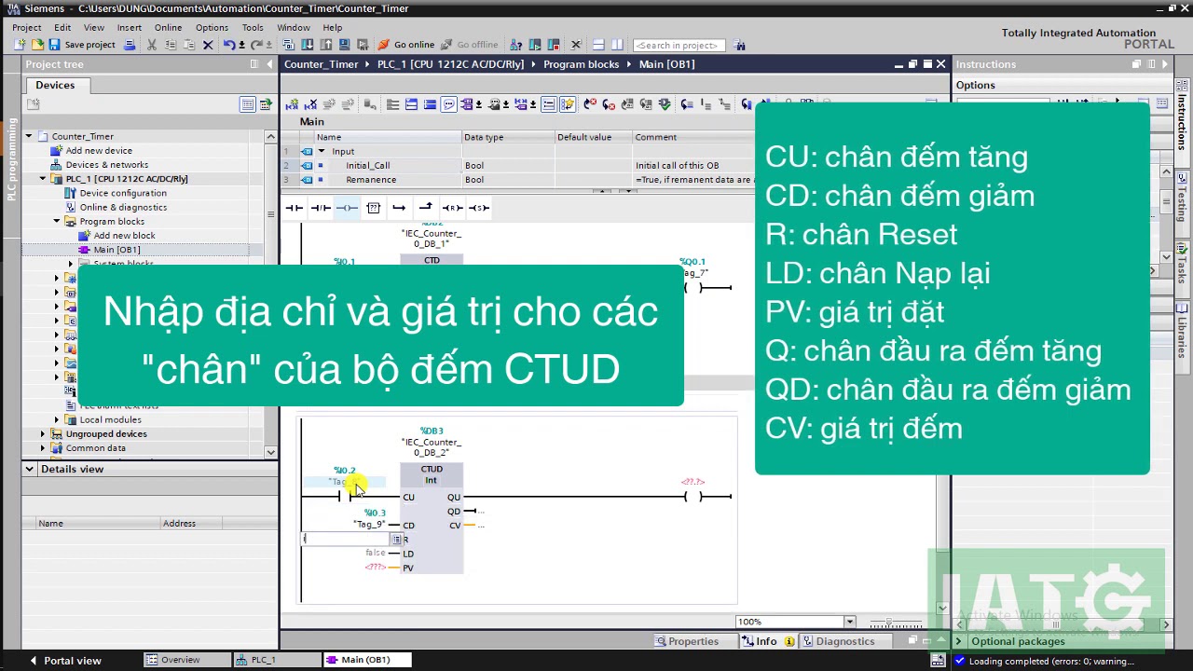
Task: Open the zoom level dropdown
Action: [x=849, y=622]
